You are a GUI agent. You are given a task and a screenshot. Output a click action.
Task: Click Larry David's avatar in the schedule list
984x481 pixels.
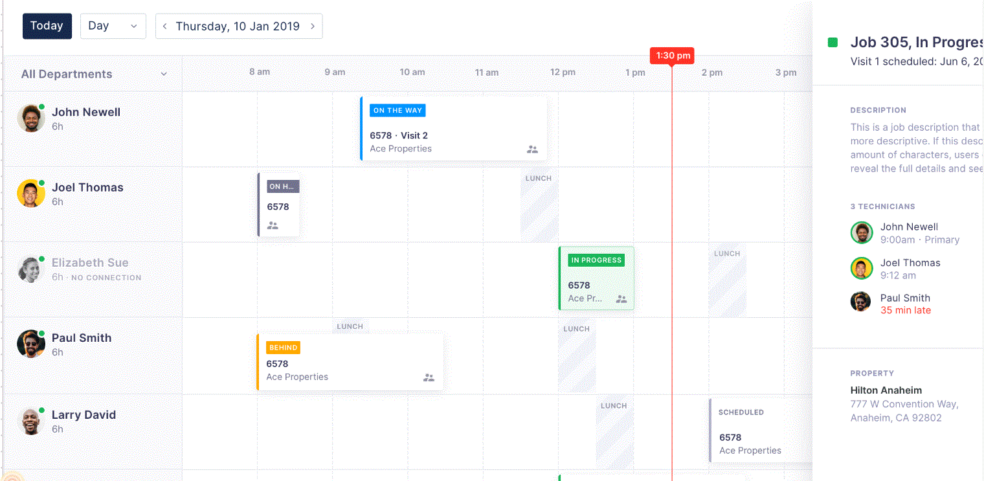tap(30, 421)
